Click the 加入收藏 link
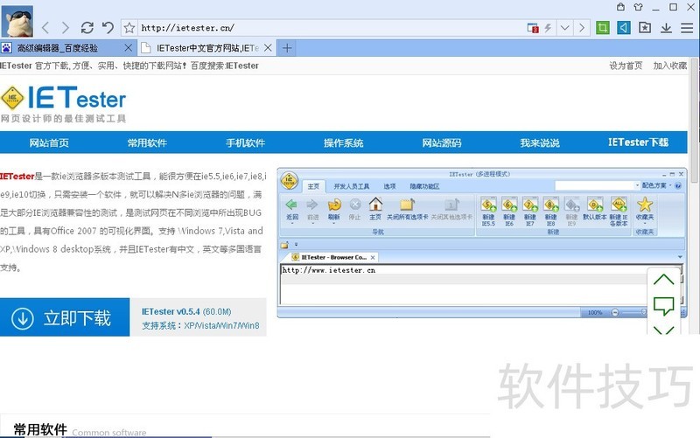The width and height of the screenshot is (700, 438). coord(670,66)
